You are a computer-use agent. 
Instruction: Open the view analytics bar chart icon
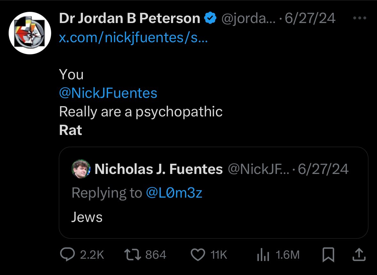(263, 255)
